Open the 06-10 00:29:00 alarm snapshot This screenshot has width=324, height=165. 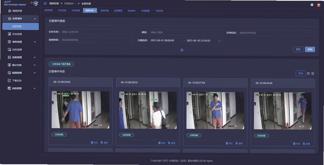[x=80, y=110]
